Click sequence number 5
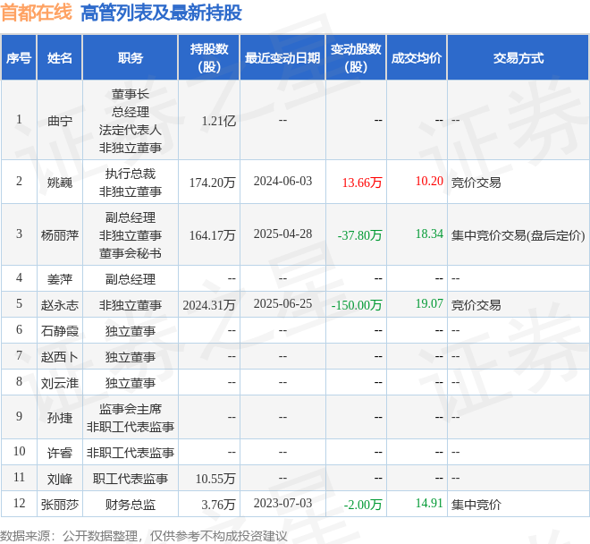This screenshot has height=544, width=590. coord(19,303)
